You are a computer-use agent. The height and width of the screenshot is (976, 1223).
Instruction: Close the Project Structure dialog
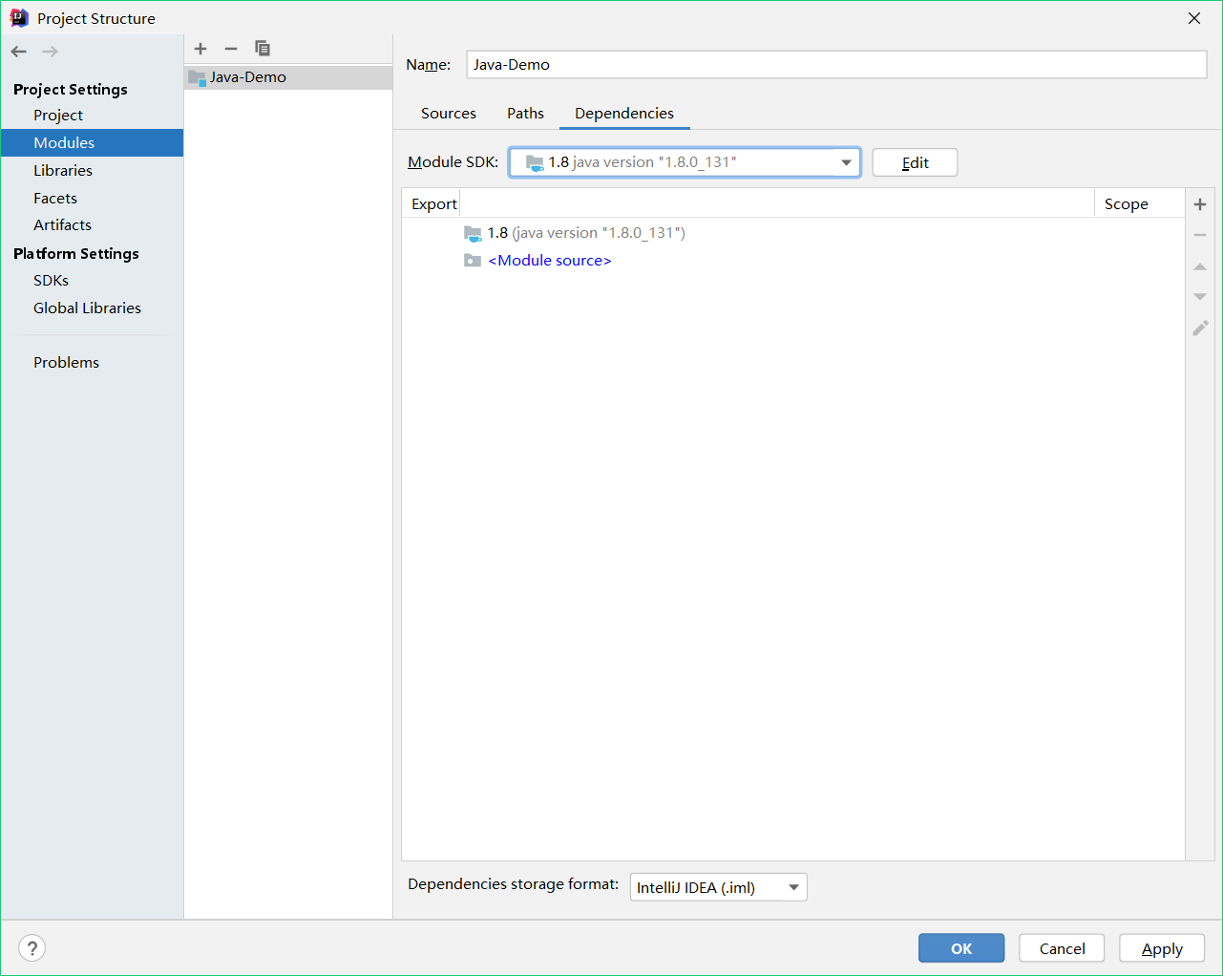(x=1194, y=18)
